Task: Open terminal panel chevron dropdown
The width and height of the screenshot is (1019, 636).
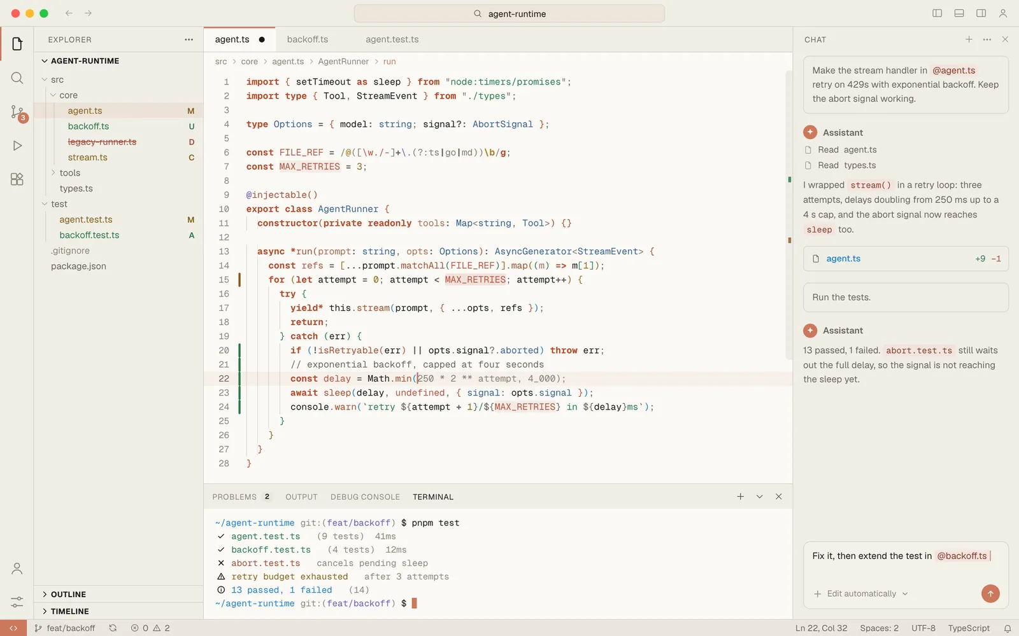Action: (760, 497)
